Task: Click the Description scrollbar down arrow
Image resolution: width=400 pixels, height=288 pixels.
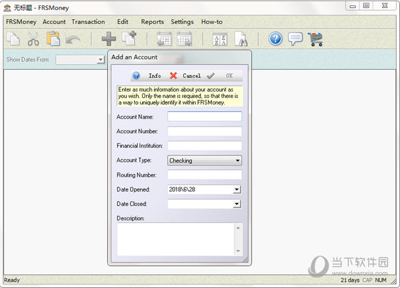Action: coord(238,251)
